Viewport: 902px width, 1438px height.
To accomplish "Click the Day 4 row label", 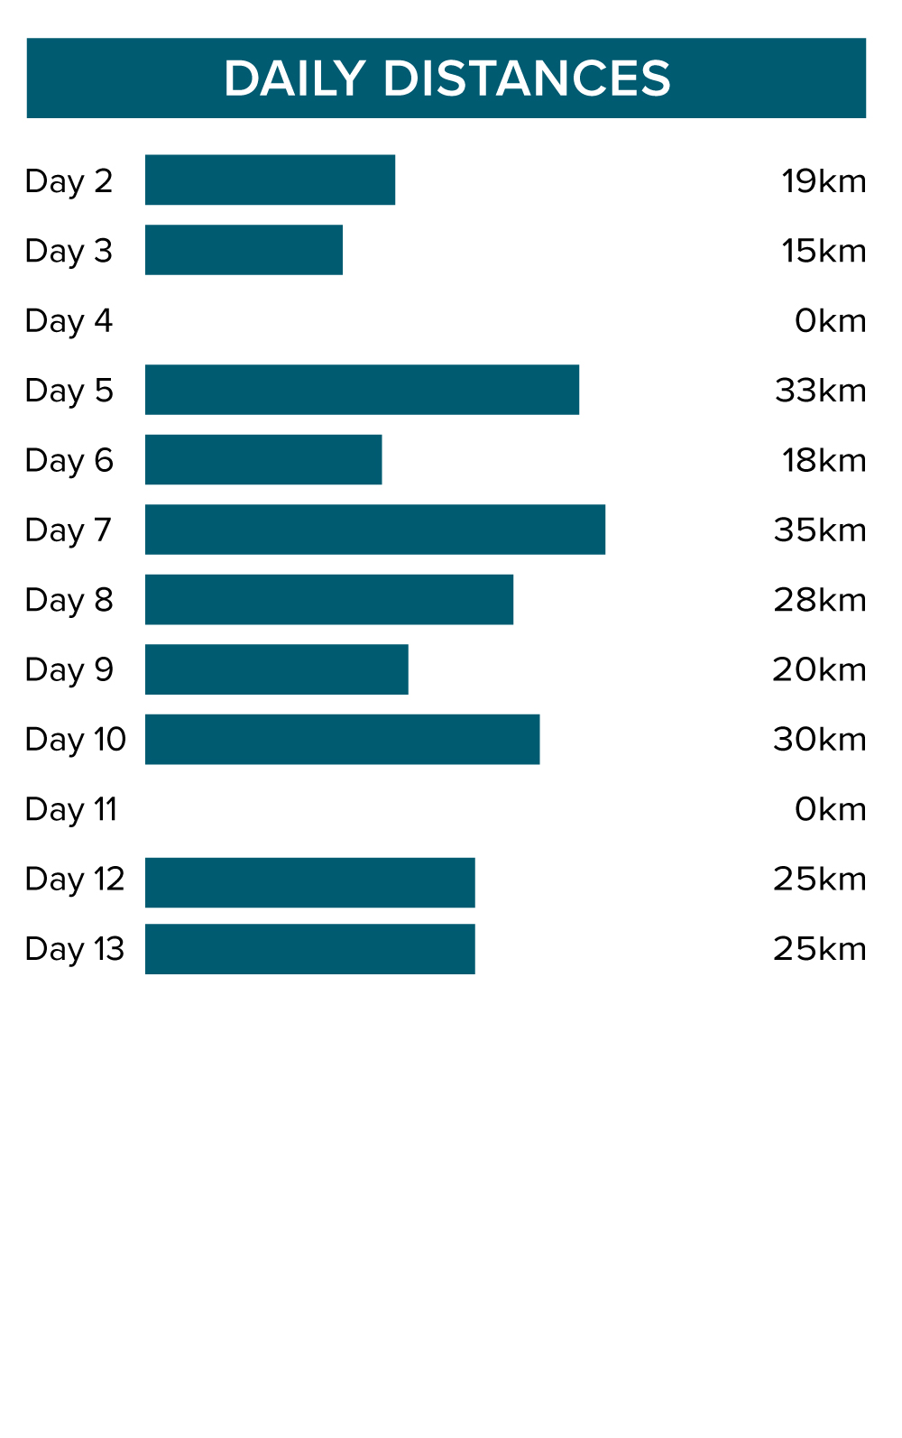I will (x=69, y=320).
